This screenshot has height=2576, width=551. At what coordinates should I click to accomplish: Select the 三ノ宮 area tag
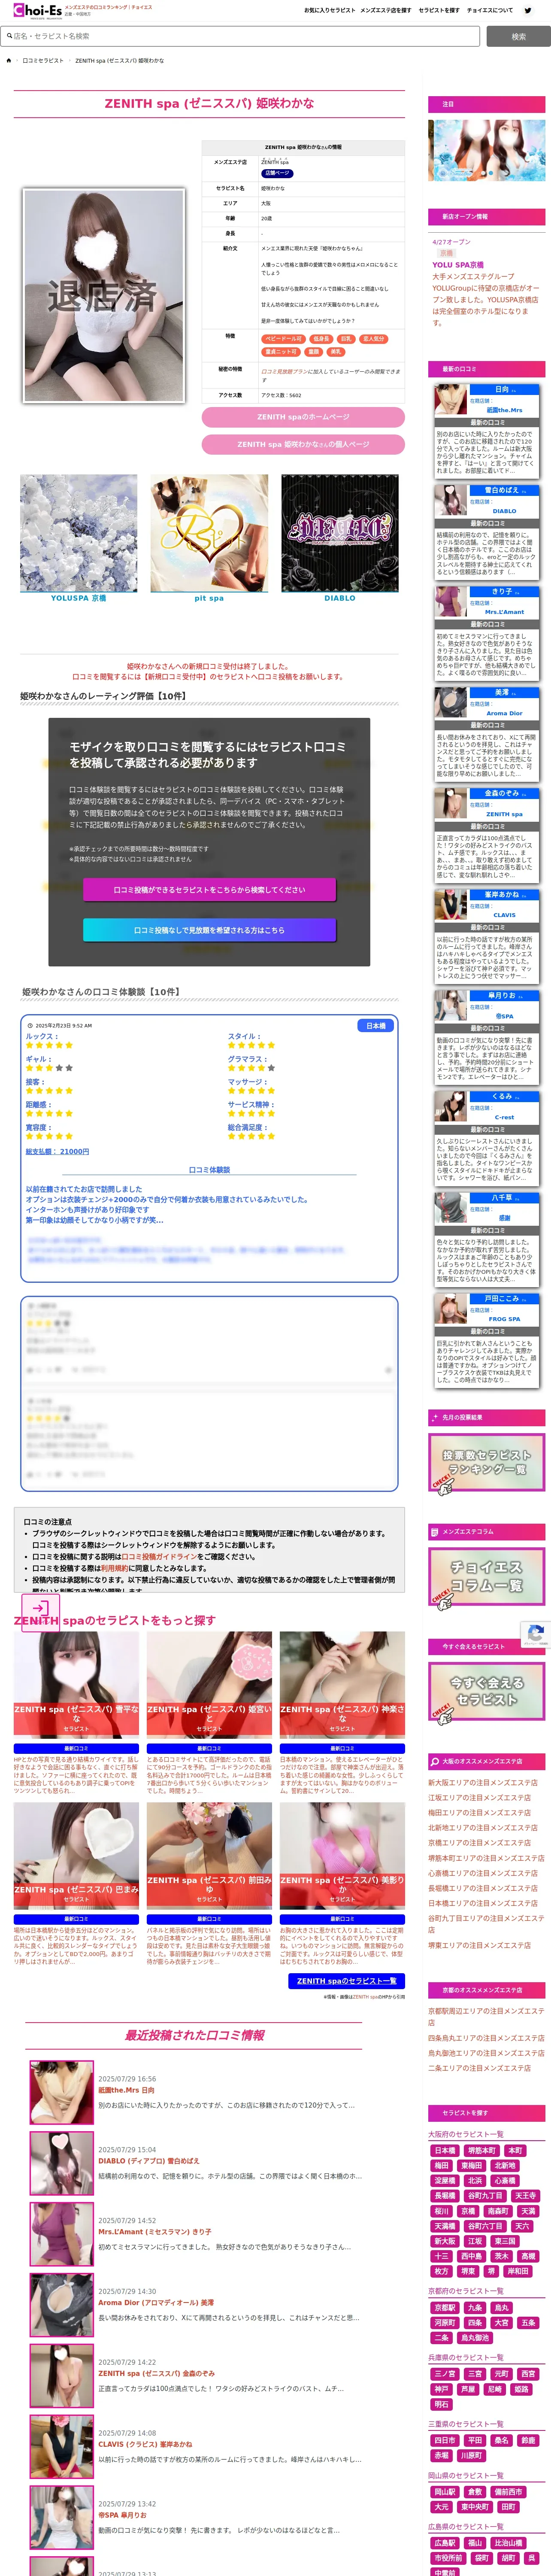[445, 2374]
